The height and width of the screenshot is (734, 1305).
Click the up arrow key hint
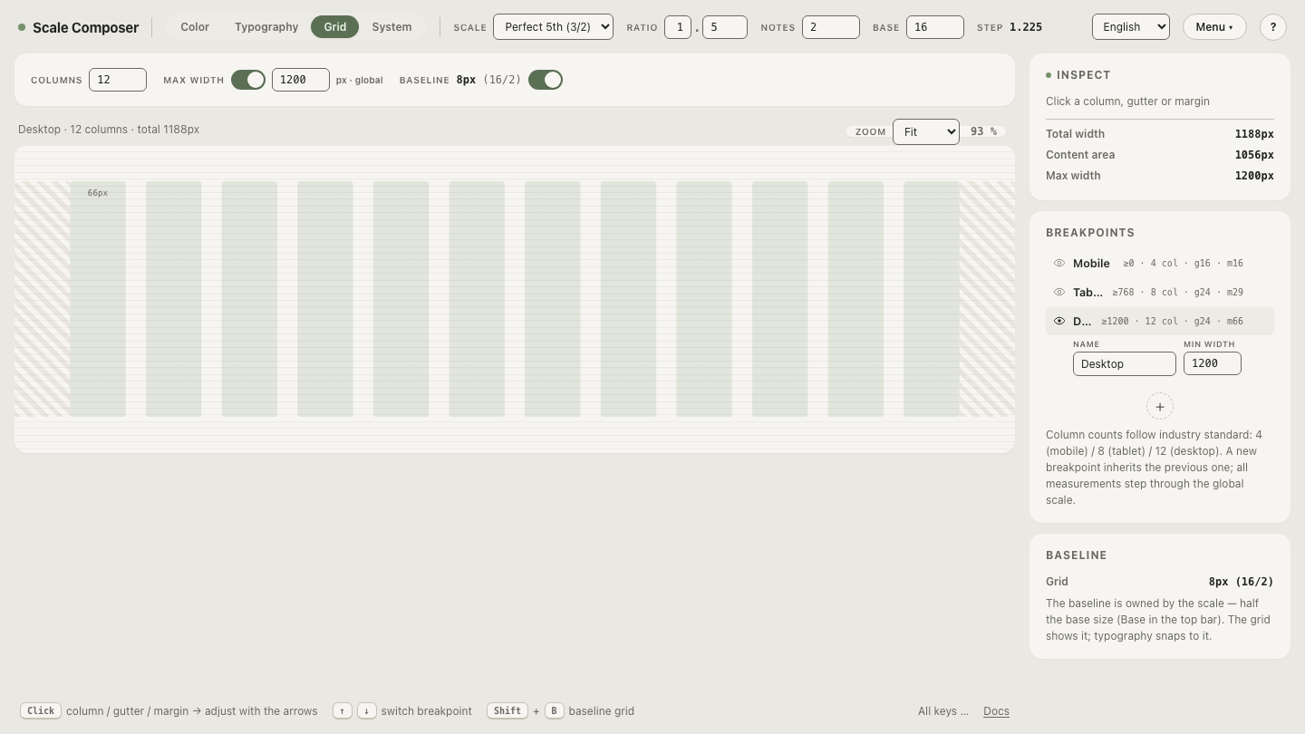coord(342,711)
